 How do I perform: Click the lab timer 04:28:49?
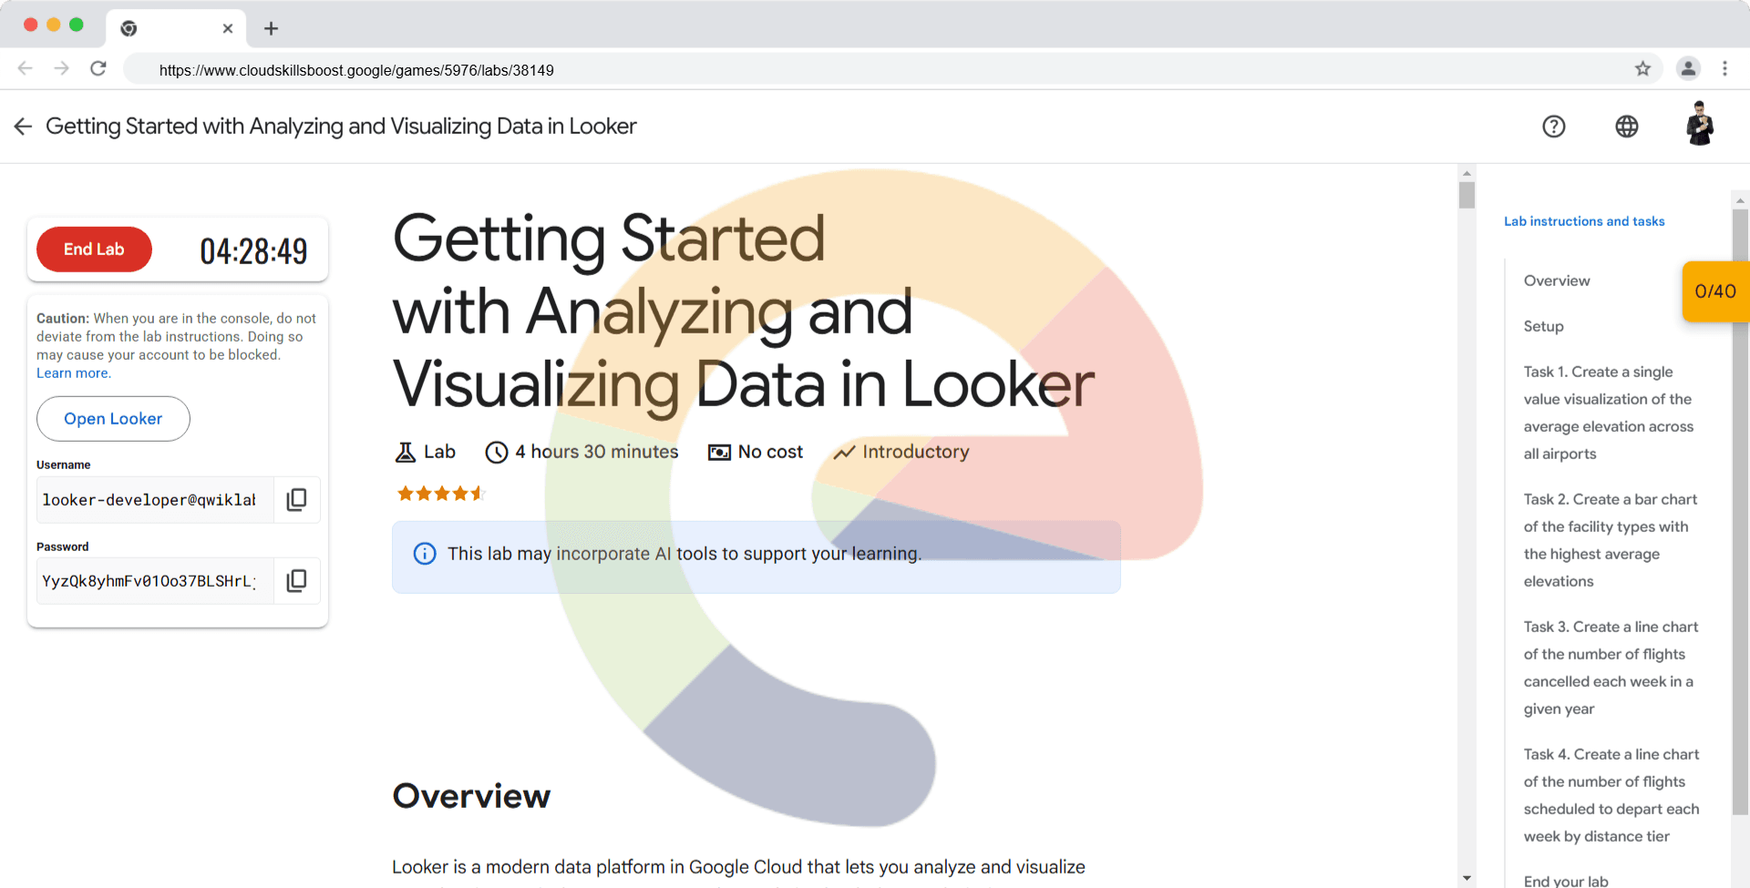coord(253,251)
